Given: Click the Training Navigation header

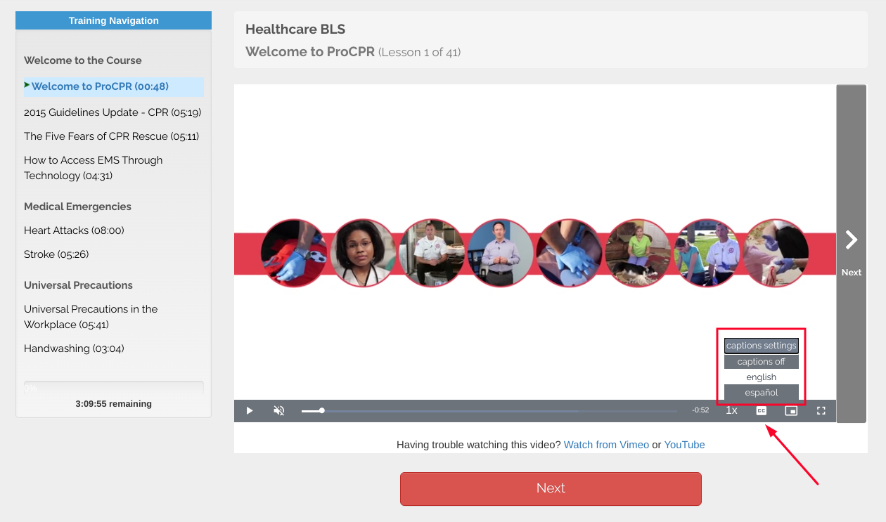Looking at the screenshot, I should [113, 20].
